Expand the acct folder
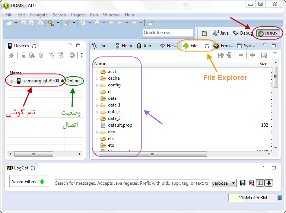 click(97, 72)
